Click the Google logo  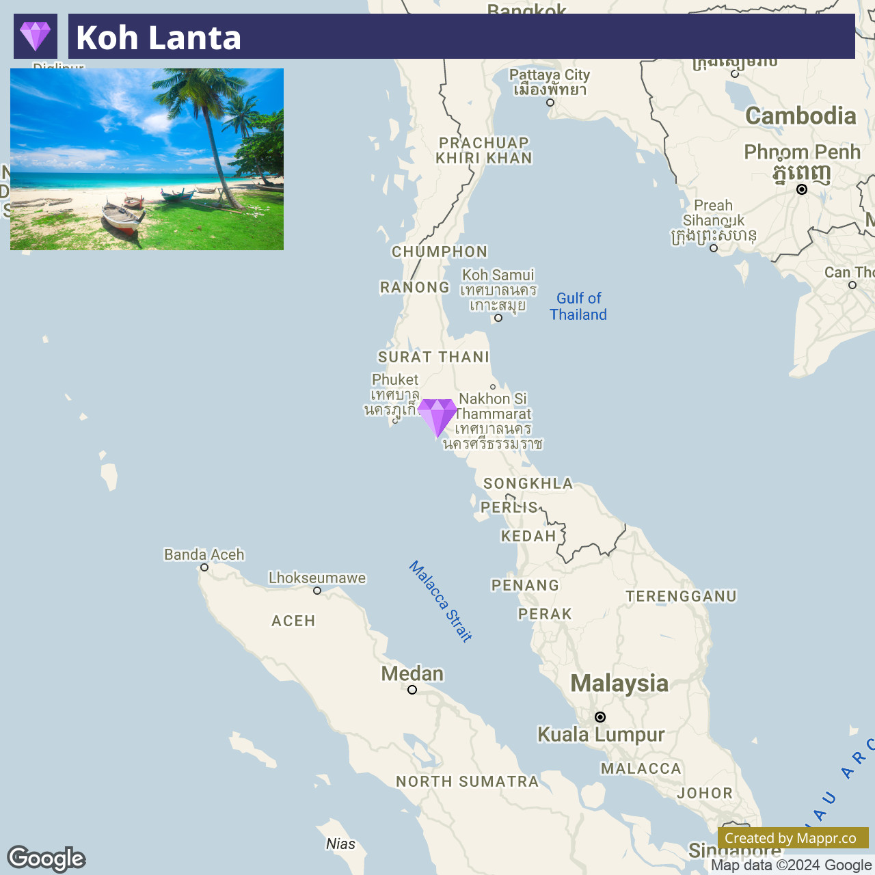click(x=46, y=859)
